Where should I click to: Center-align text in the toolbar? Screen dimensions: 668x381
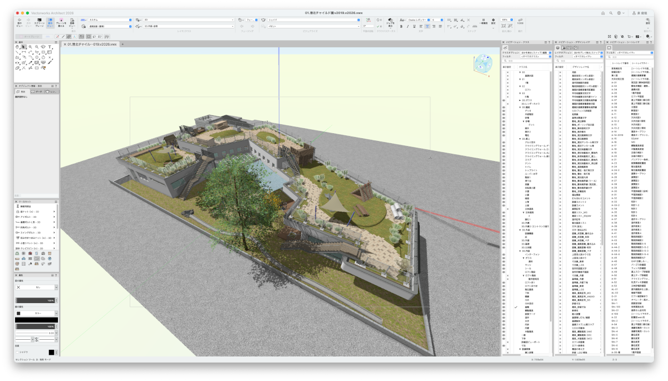pos(428,26)
